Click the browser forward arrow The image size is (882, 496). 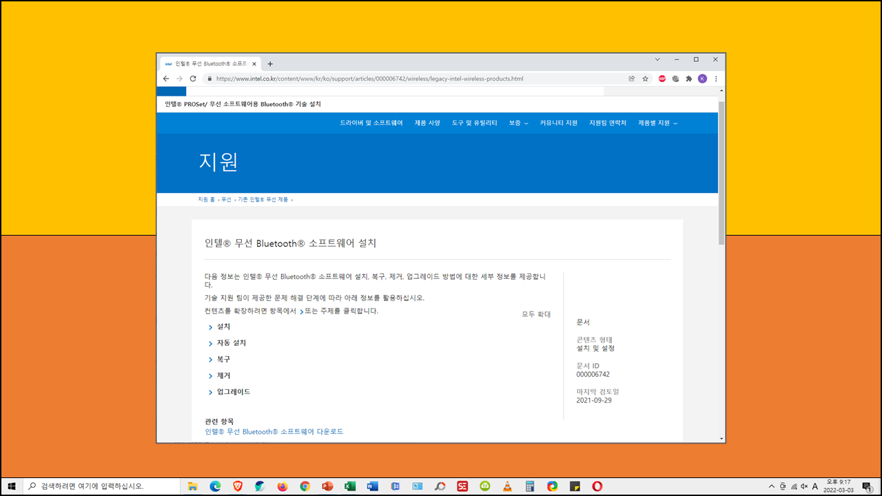point(179,79)
